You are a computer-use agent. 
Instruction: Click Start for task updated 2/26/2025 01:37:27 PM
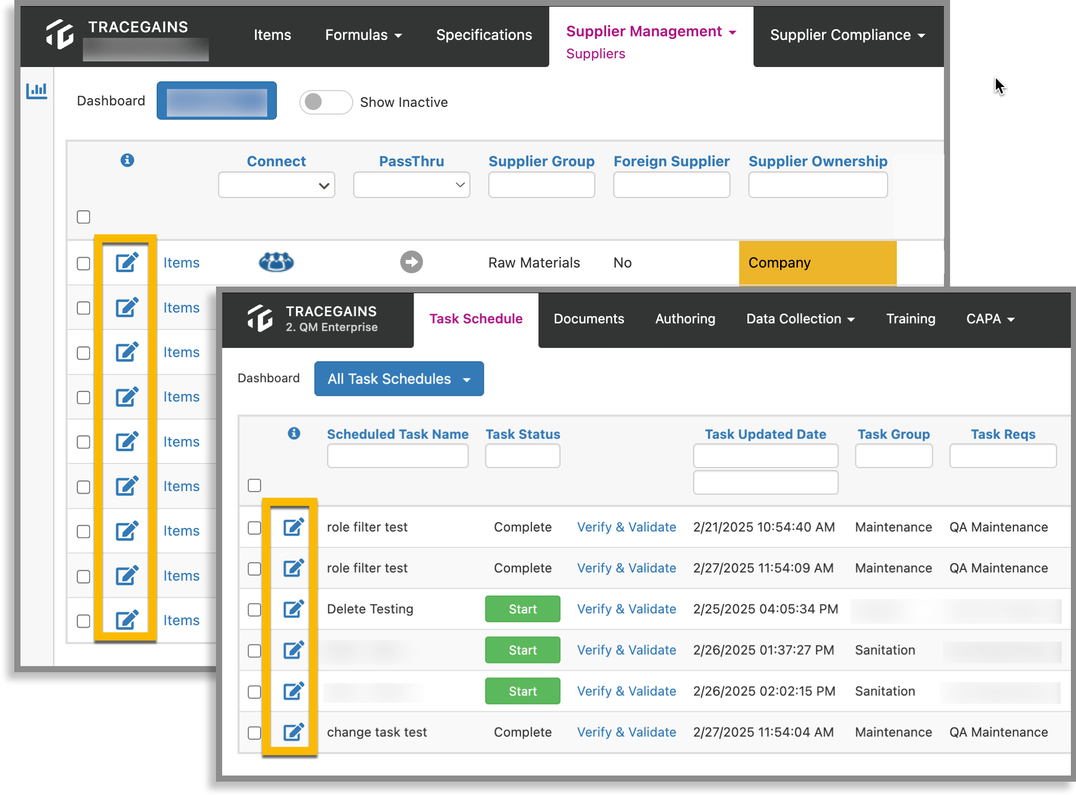pyautogui.click(x=523, y=650)
